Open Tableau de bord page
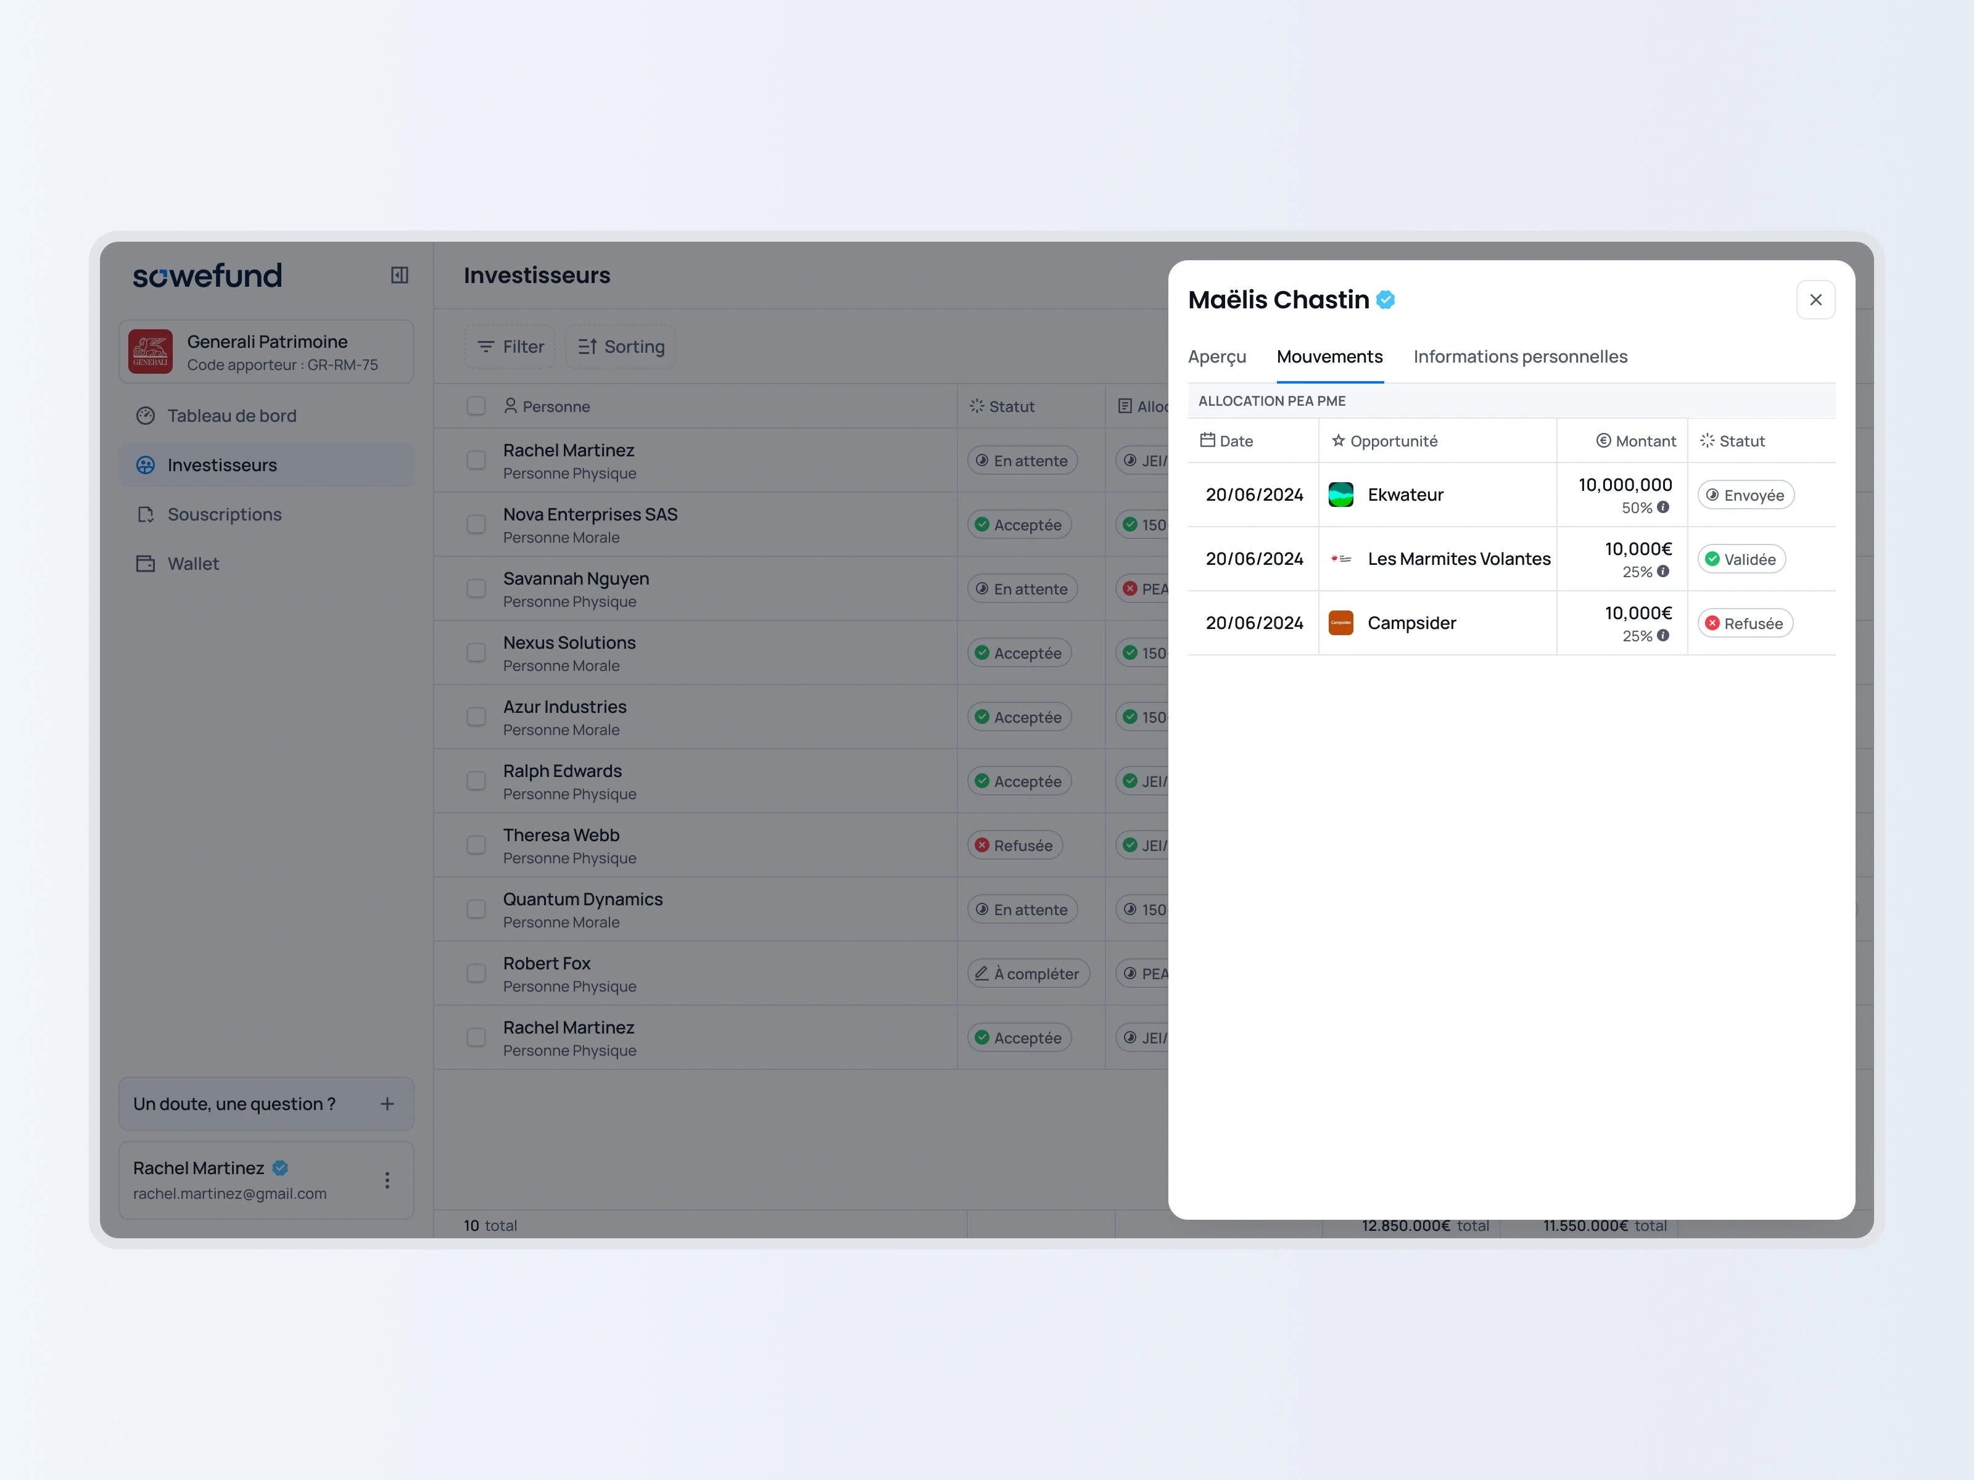This screenshot has width=1974, height=1480. [x=231, y=416]
